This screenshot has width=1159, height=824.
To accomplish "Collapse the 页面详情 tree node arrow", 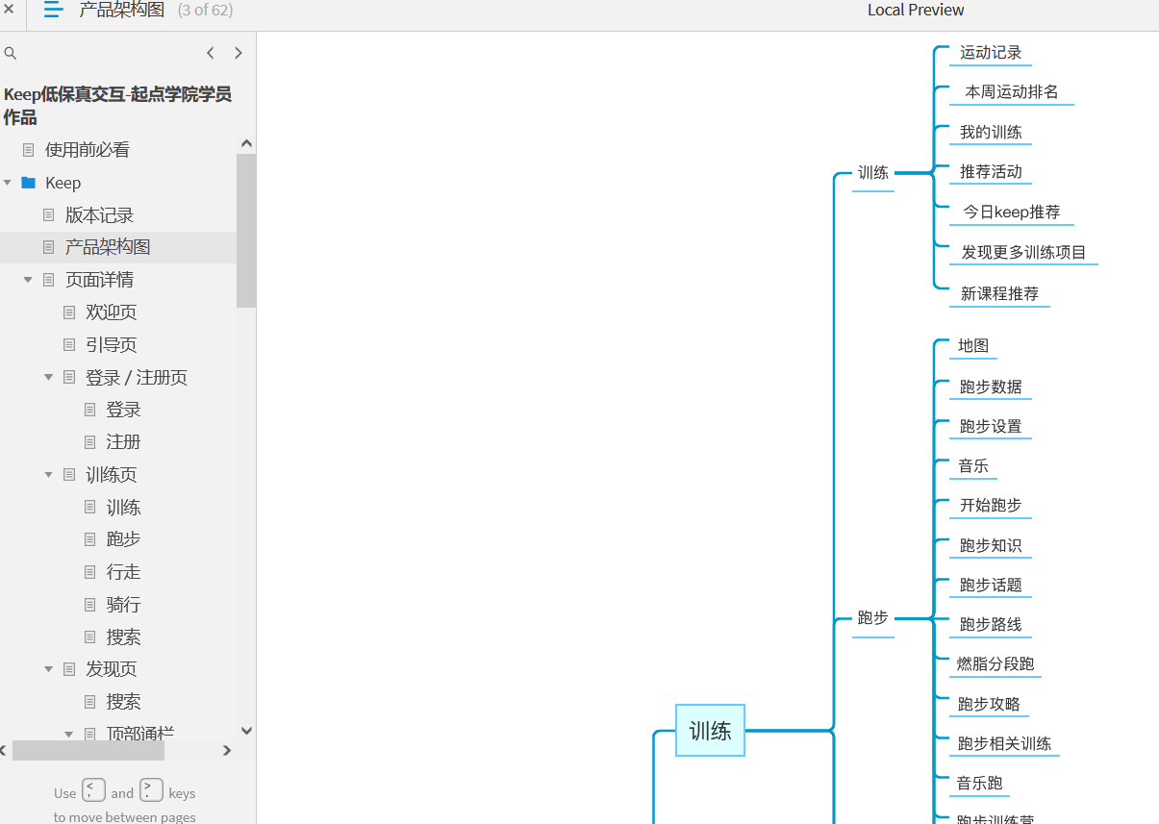I will pyautogui.click(x=28, y=280).
